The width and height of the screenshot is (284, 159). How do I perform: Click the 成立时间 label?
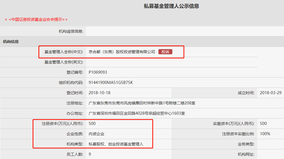tap(246, 93)
